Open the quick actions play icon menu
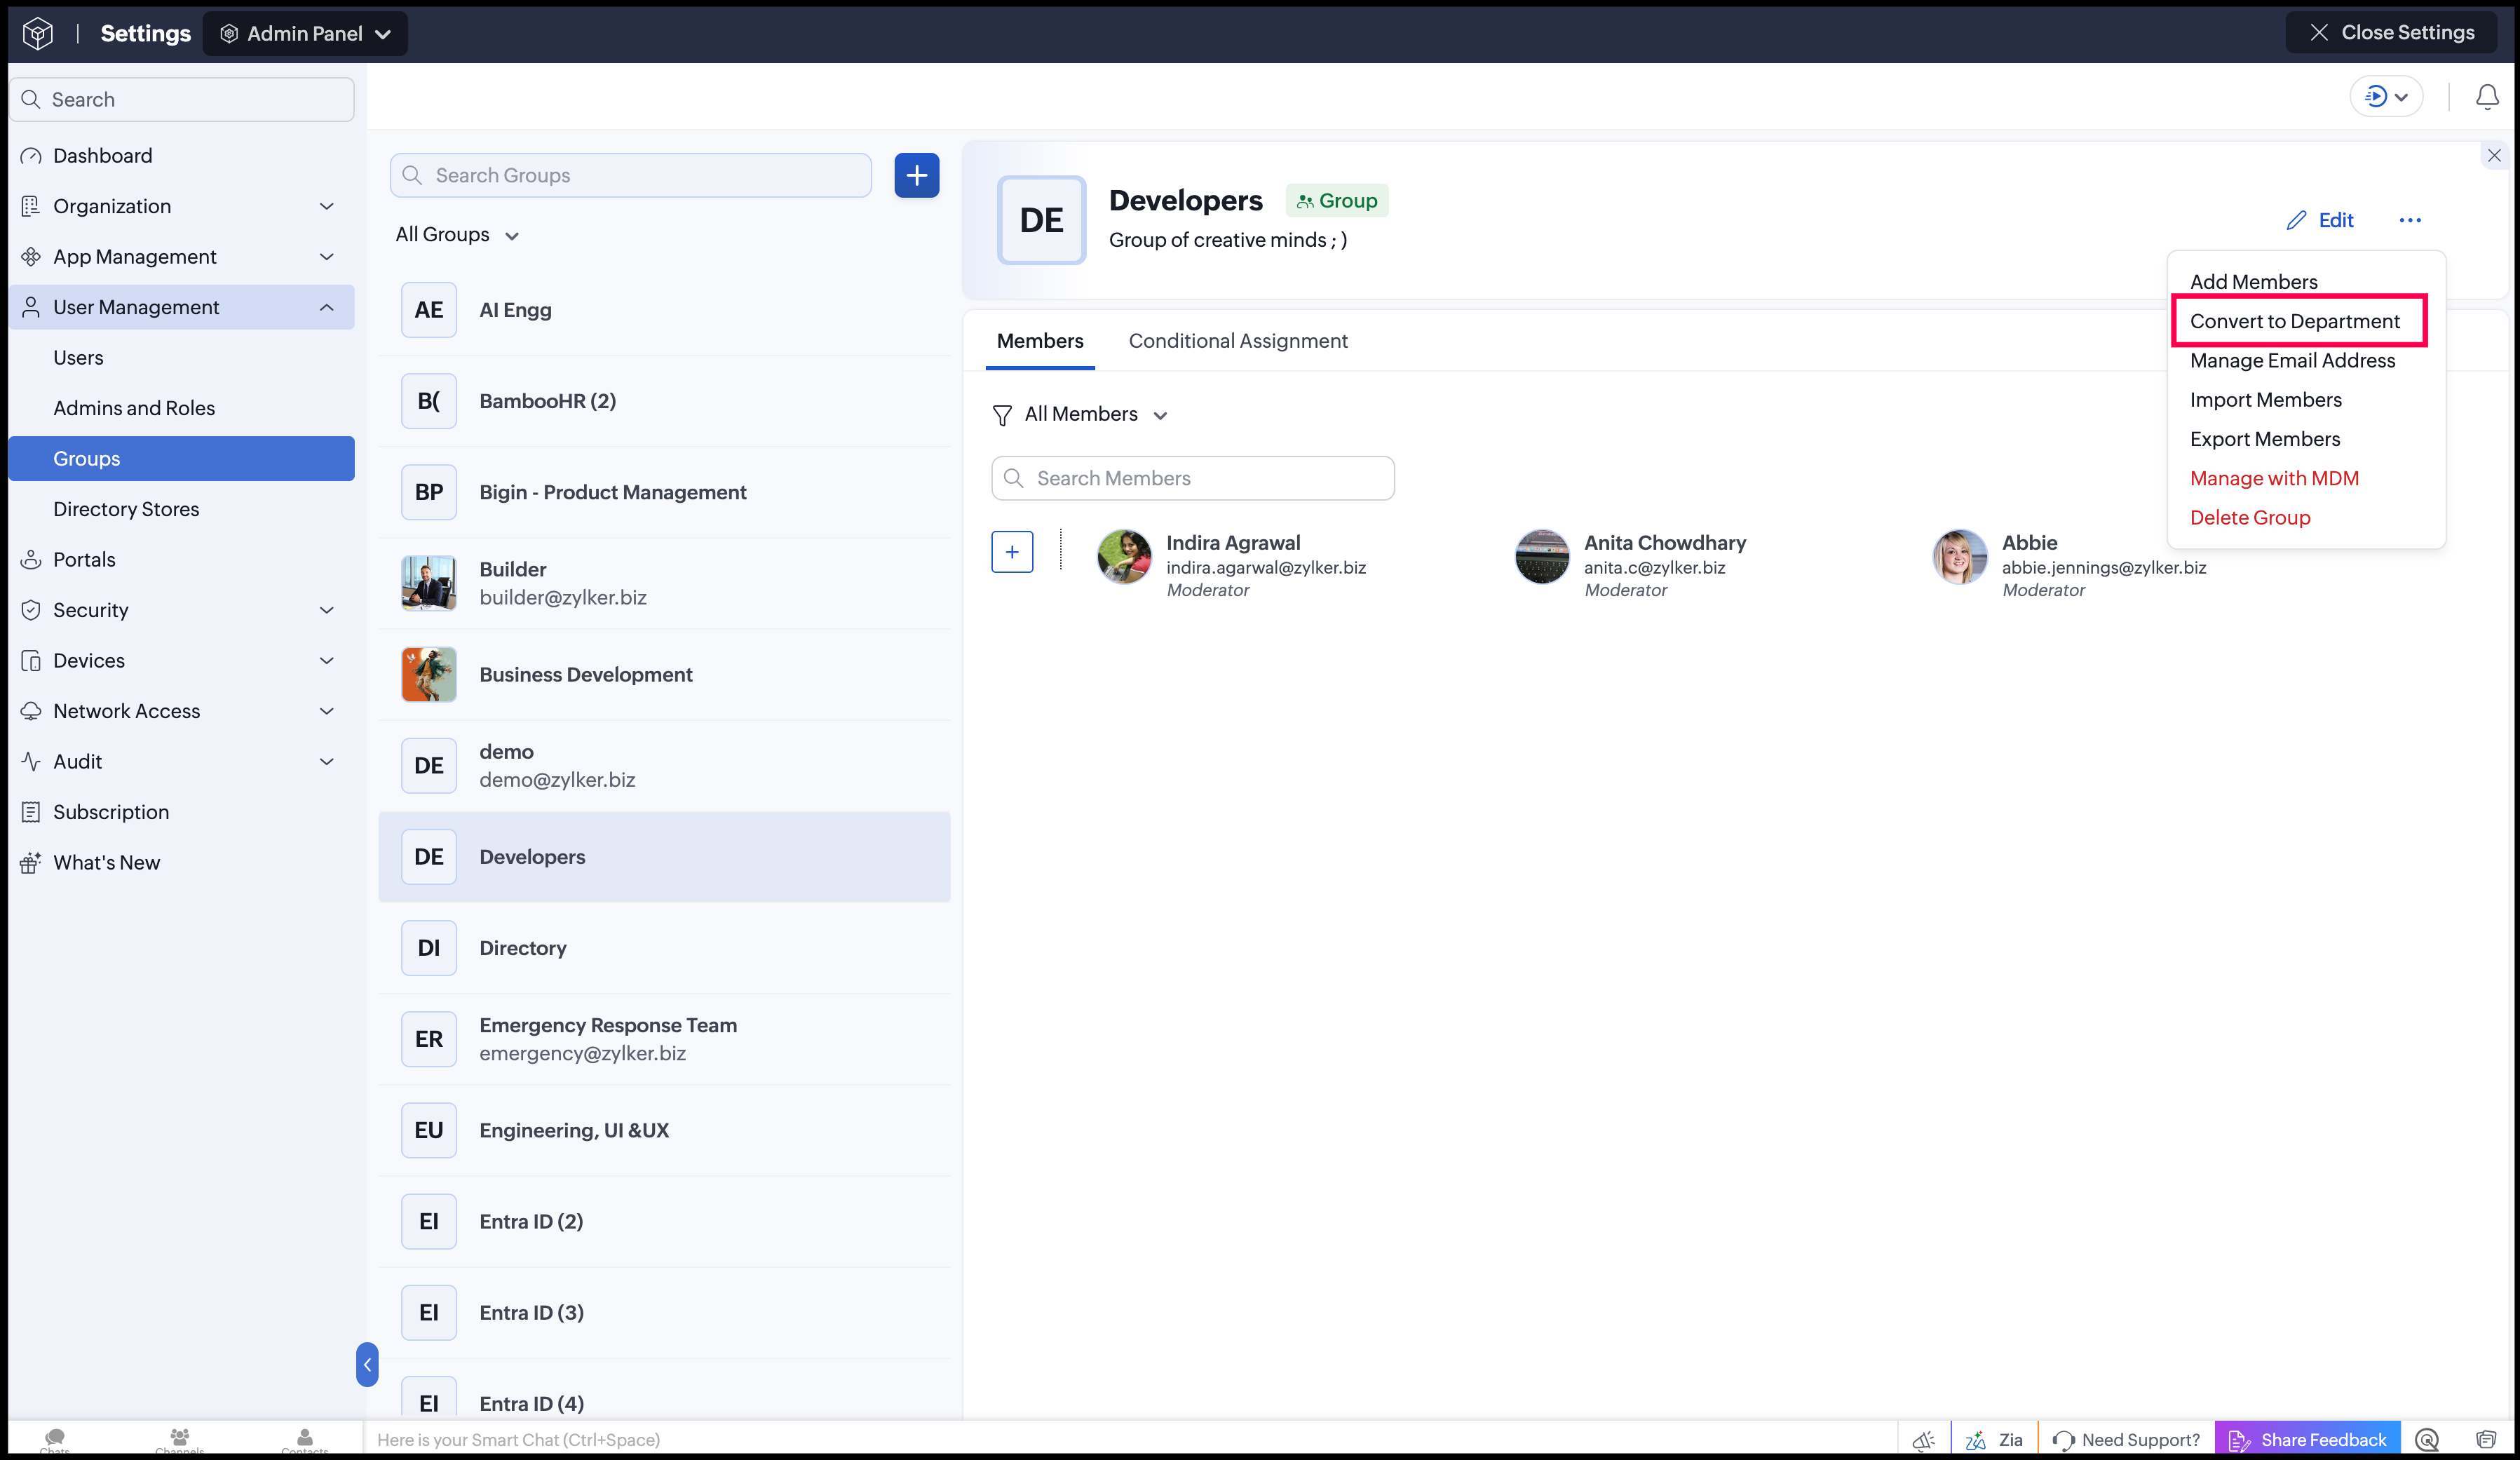Screen dimensions: 2520x1460 pos(2385,97)
